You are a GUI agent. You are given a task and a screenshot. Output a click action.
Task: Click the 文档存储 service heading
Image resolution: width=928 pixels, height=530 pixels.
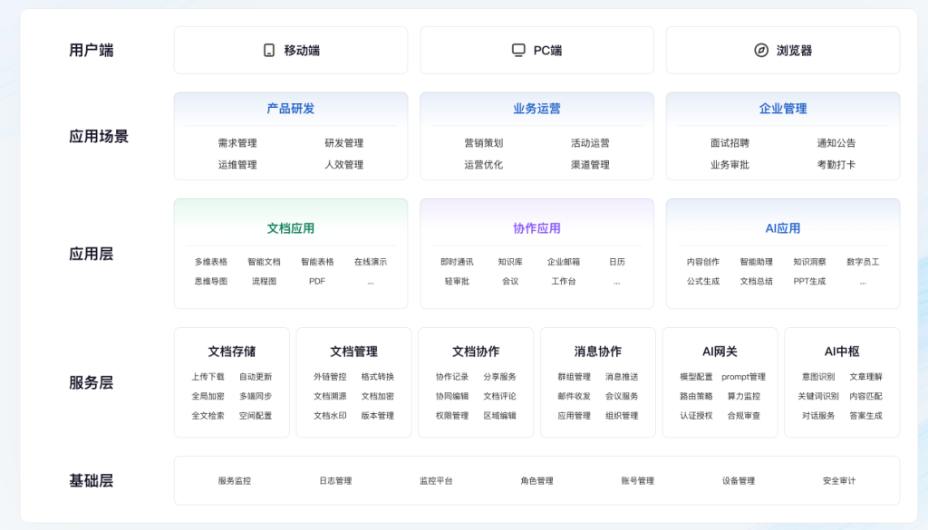pos(232,352)
